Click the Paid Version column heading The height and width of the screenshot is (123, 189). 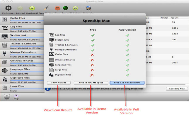click(127, 30)
